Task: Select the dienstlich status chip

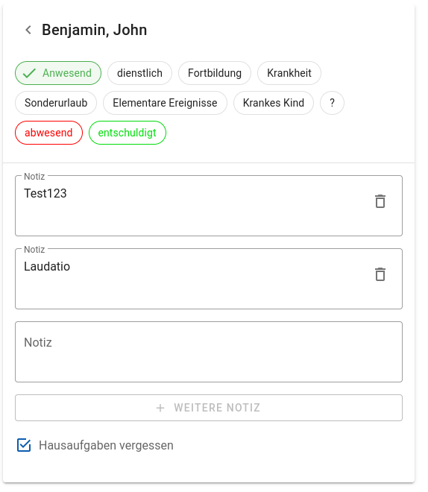Action: coord(139,73)
